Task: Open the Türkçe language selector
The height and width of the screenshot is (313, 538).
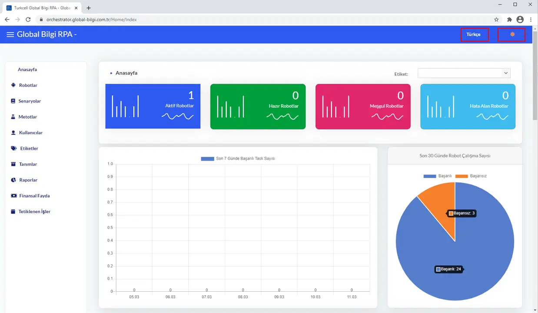Action: [x=474, y=34]
